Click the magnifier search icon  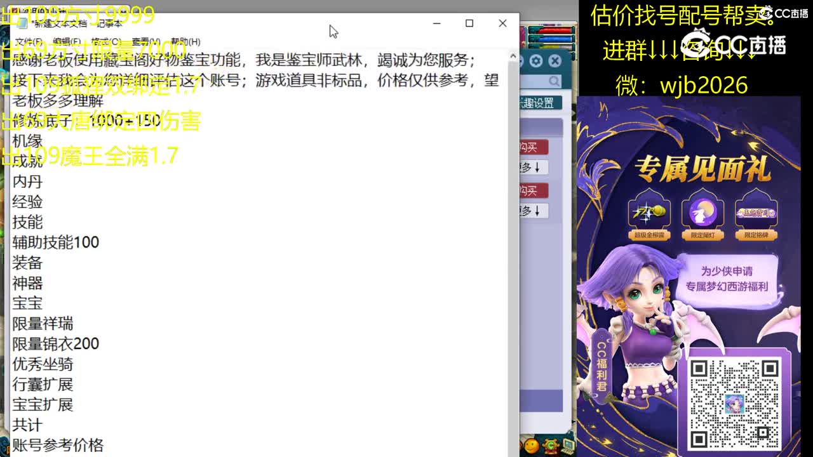point(554,81)
